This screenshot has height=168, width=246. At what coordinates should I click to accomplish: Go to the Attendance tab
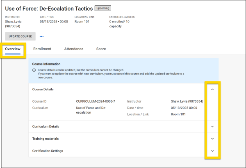click(x=74, y=49)
